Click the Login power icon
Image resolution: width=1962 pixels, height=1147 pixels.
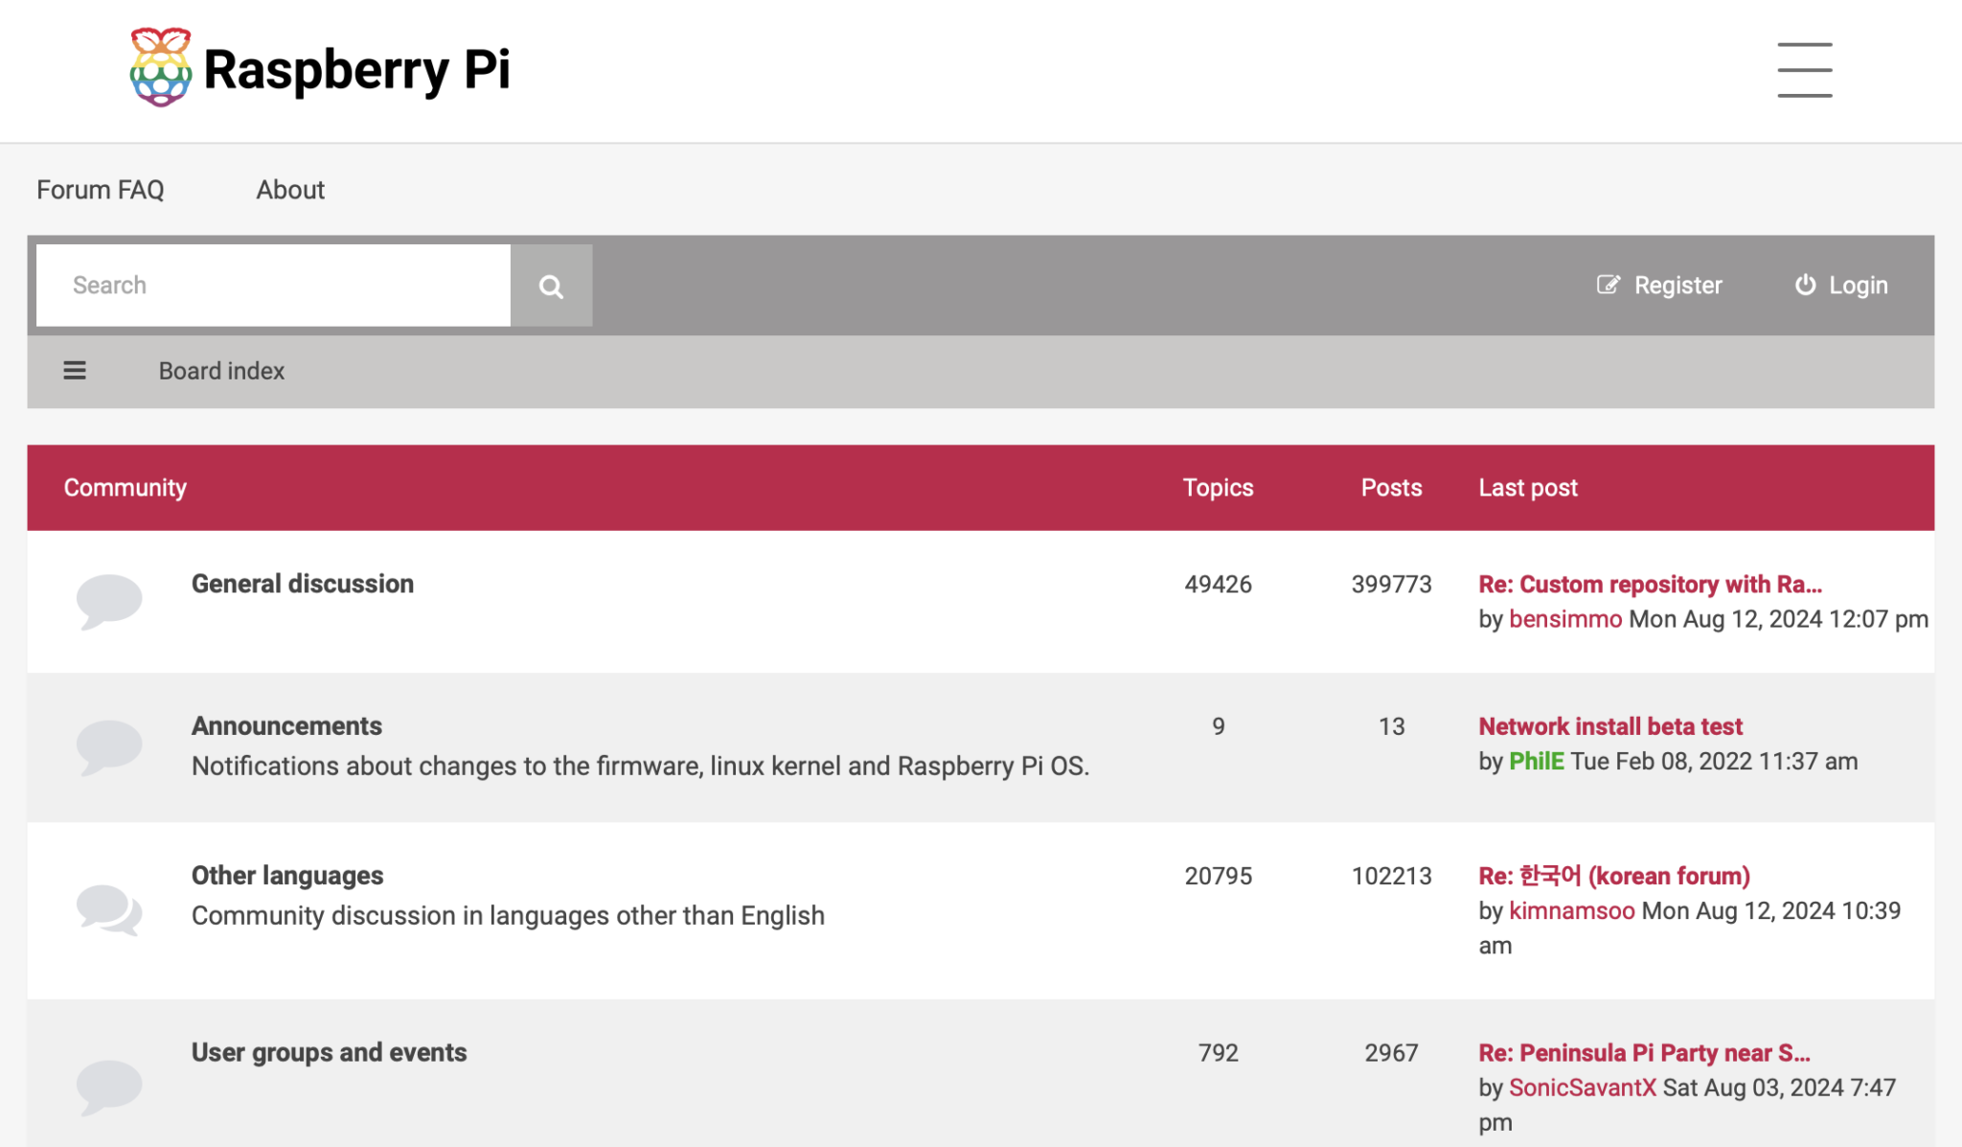tap(1805, 285)
